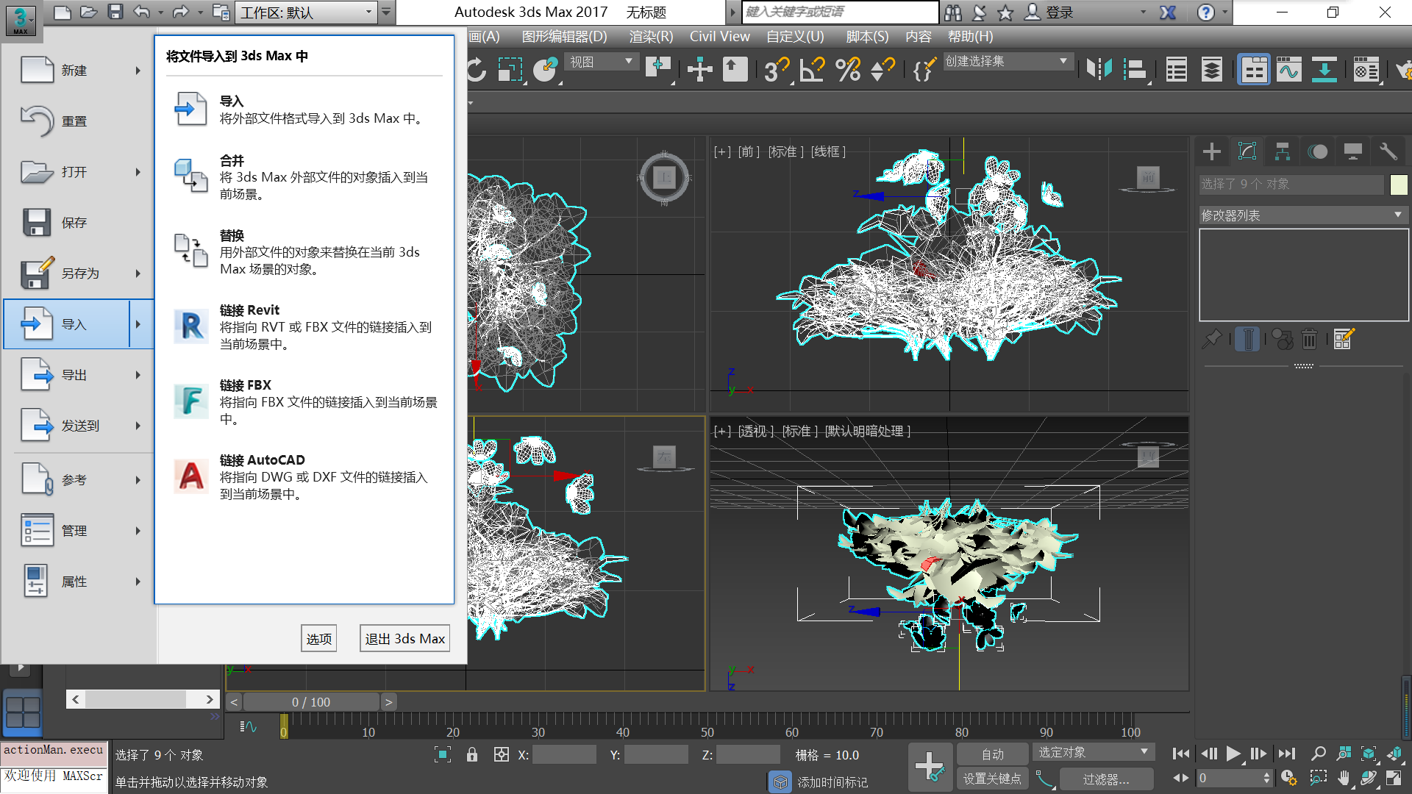
Task: Toggle selection lock below the timeline
Action: pos(471,754)
